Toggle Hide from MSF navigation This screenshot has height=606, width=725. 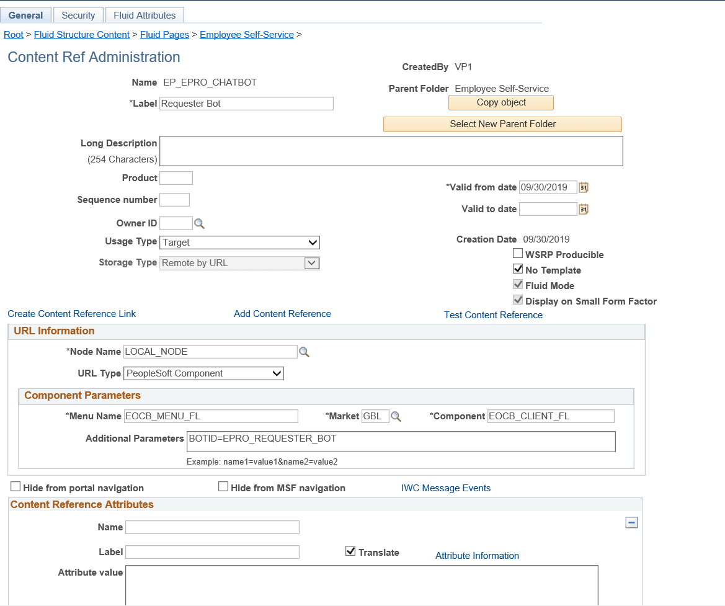[x=223, y=486]
